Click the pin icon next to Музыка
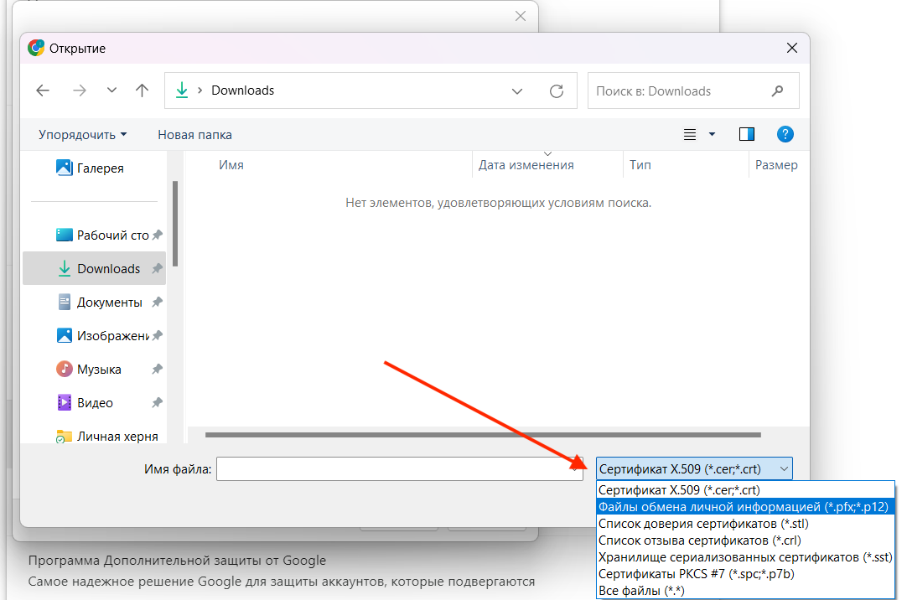Screen dimensions: 907x600 157,370
